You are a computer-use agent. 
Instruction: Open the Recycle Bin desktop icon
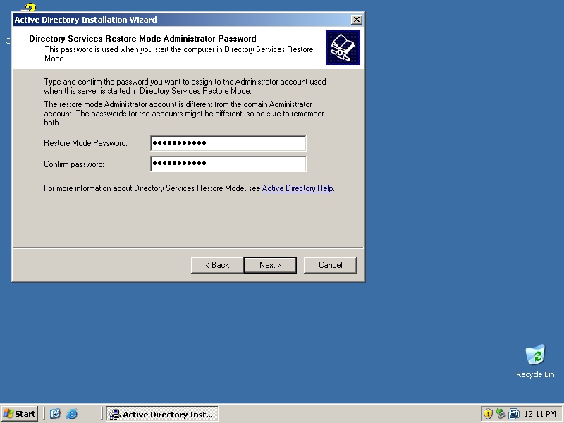coord(535,362)
